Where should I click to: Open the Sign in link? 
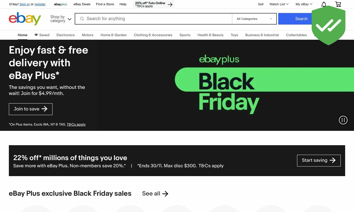point(25,4)
